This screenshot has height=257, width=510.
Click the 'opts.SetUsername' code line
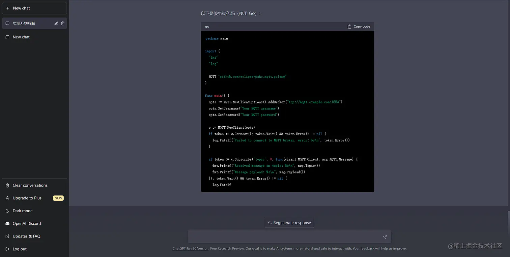coord(244,108)
